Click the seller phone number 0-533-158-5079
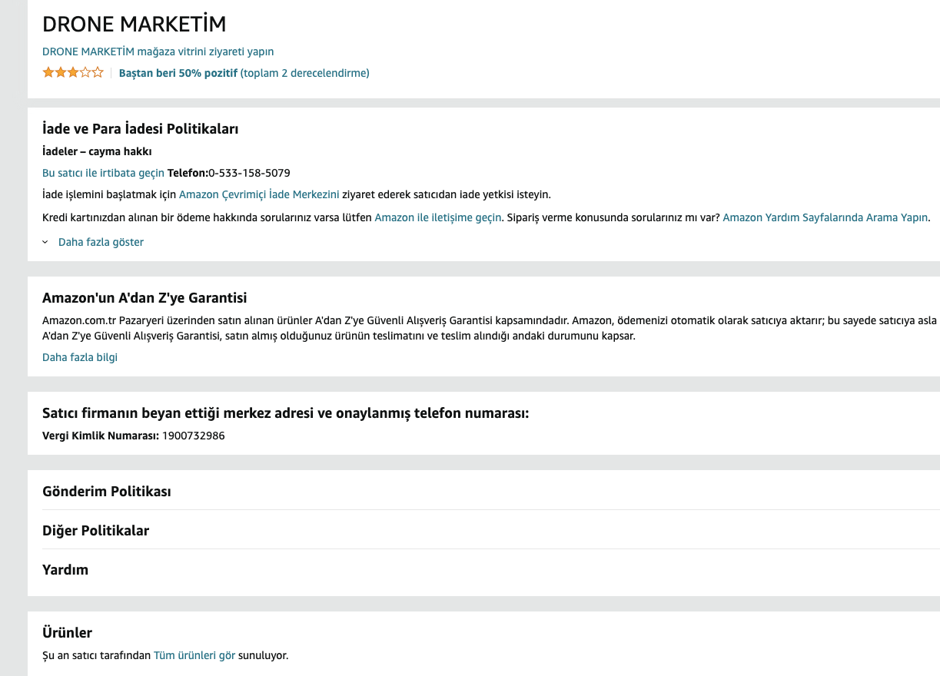 click(249, 173)
